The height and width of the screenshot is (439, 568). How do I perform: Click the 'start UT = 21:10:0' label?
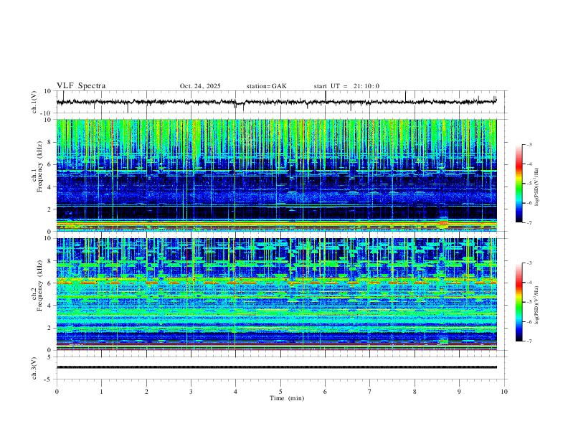click(346, 86)
